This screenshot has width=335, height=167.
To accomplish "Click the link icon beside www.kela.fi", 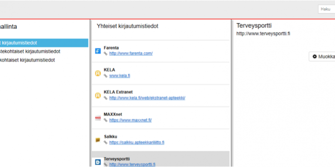I will pyautogui.click(x=106, y=76).
